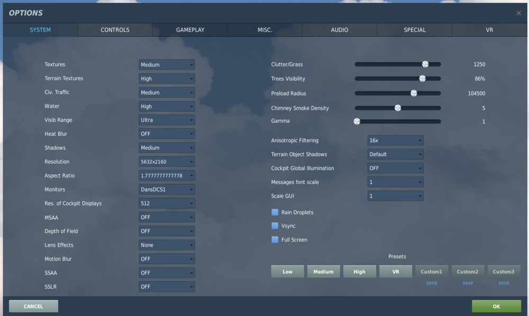Click the Gamma slider handle

click(x=357, y=122)
